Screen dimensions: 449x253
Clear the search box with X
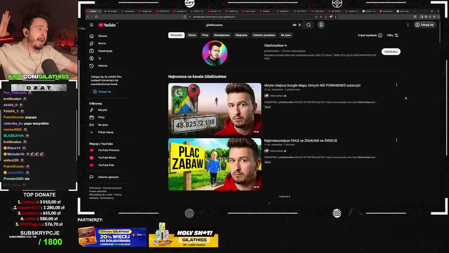coord(300,25)
